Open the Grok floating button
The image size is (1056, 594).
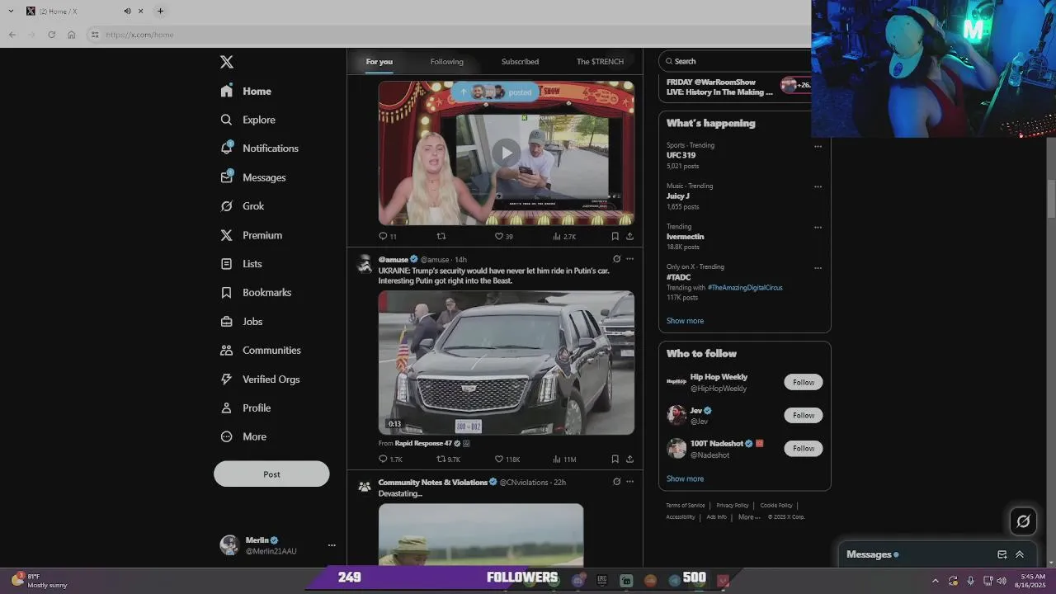pos(1023,521)
